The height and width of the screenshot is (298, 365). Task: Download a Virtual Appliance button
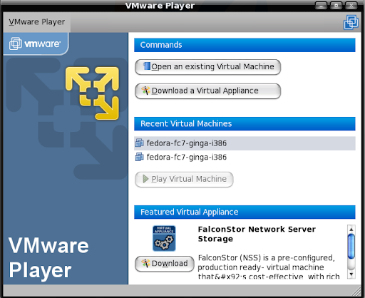point(207,91)
